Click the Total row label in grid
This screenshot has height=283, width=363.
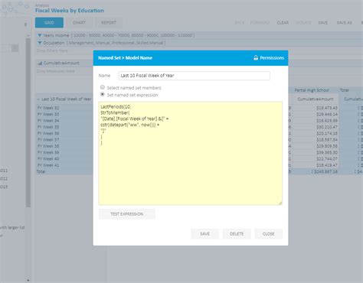pyautogui.click(x=41, y=171)
